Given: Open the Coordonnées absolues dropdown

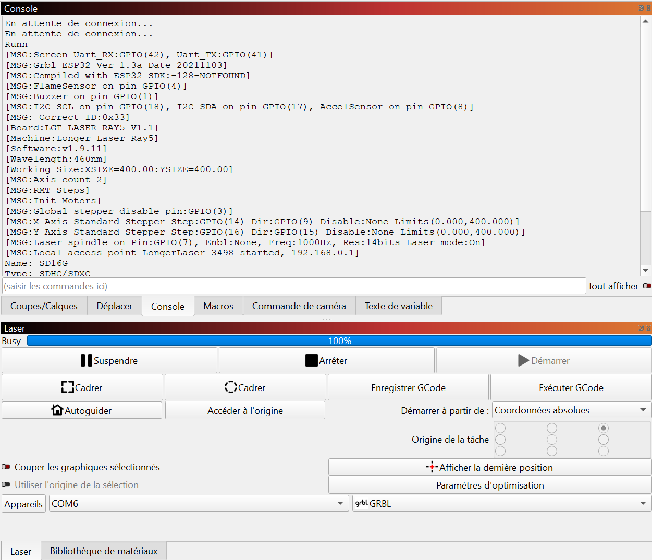Looking at the screenshot, I should (x=571, y=410).
